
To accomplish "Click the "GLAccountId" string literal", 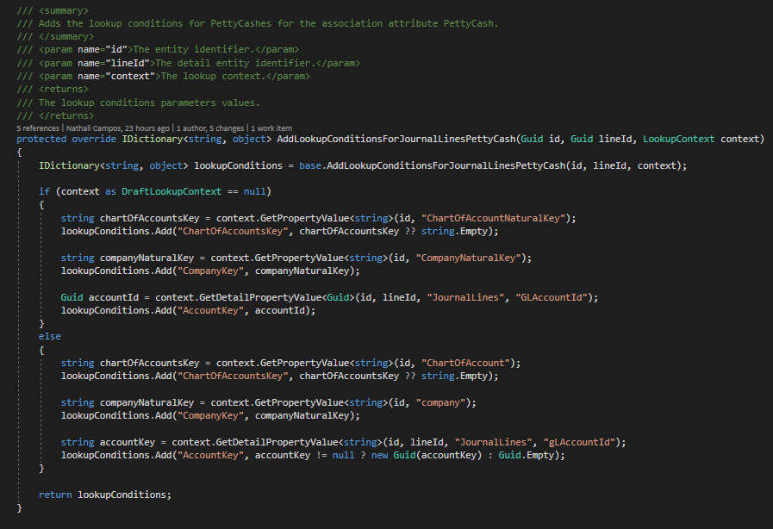I will coord(552,297).
